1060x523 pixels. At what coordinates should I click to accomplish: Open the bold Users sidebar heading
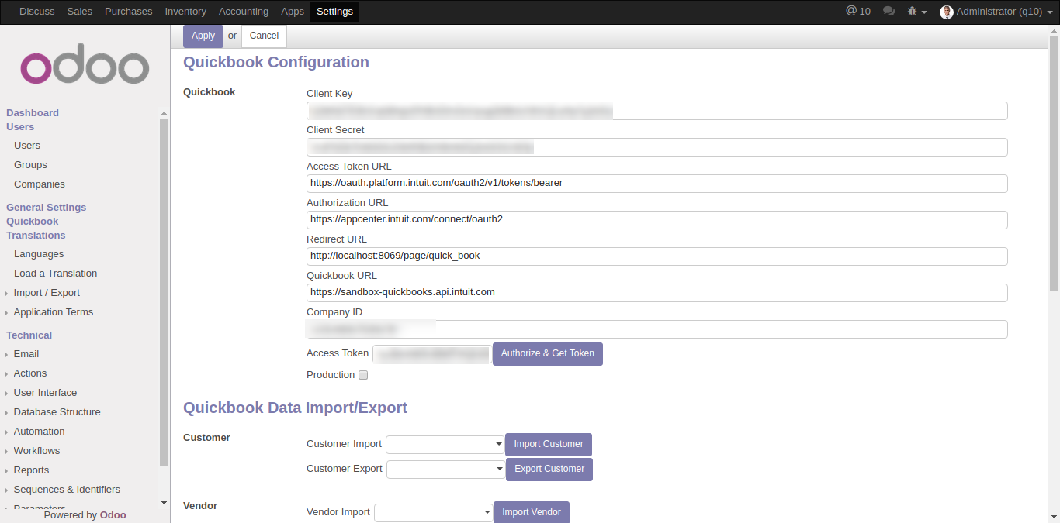(x=20, y=127)
